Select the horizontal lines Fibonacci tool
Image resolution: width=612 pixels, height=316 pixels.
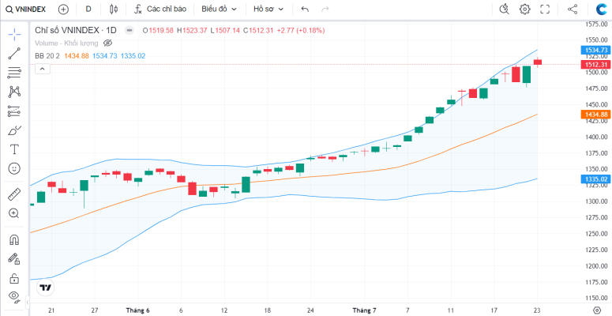(14, 73)
